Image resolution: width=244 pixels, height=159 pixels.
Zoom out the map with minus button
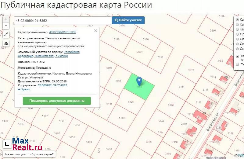pyautogui.click(x=6, y=26)
